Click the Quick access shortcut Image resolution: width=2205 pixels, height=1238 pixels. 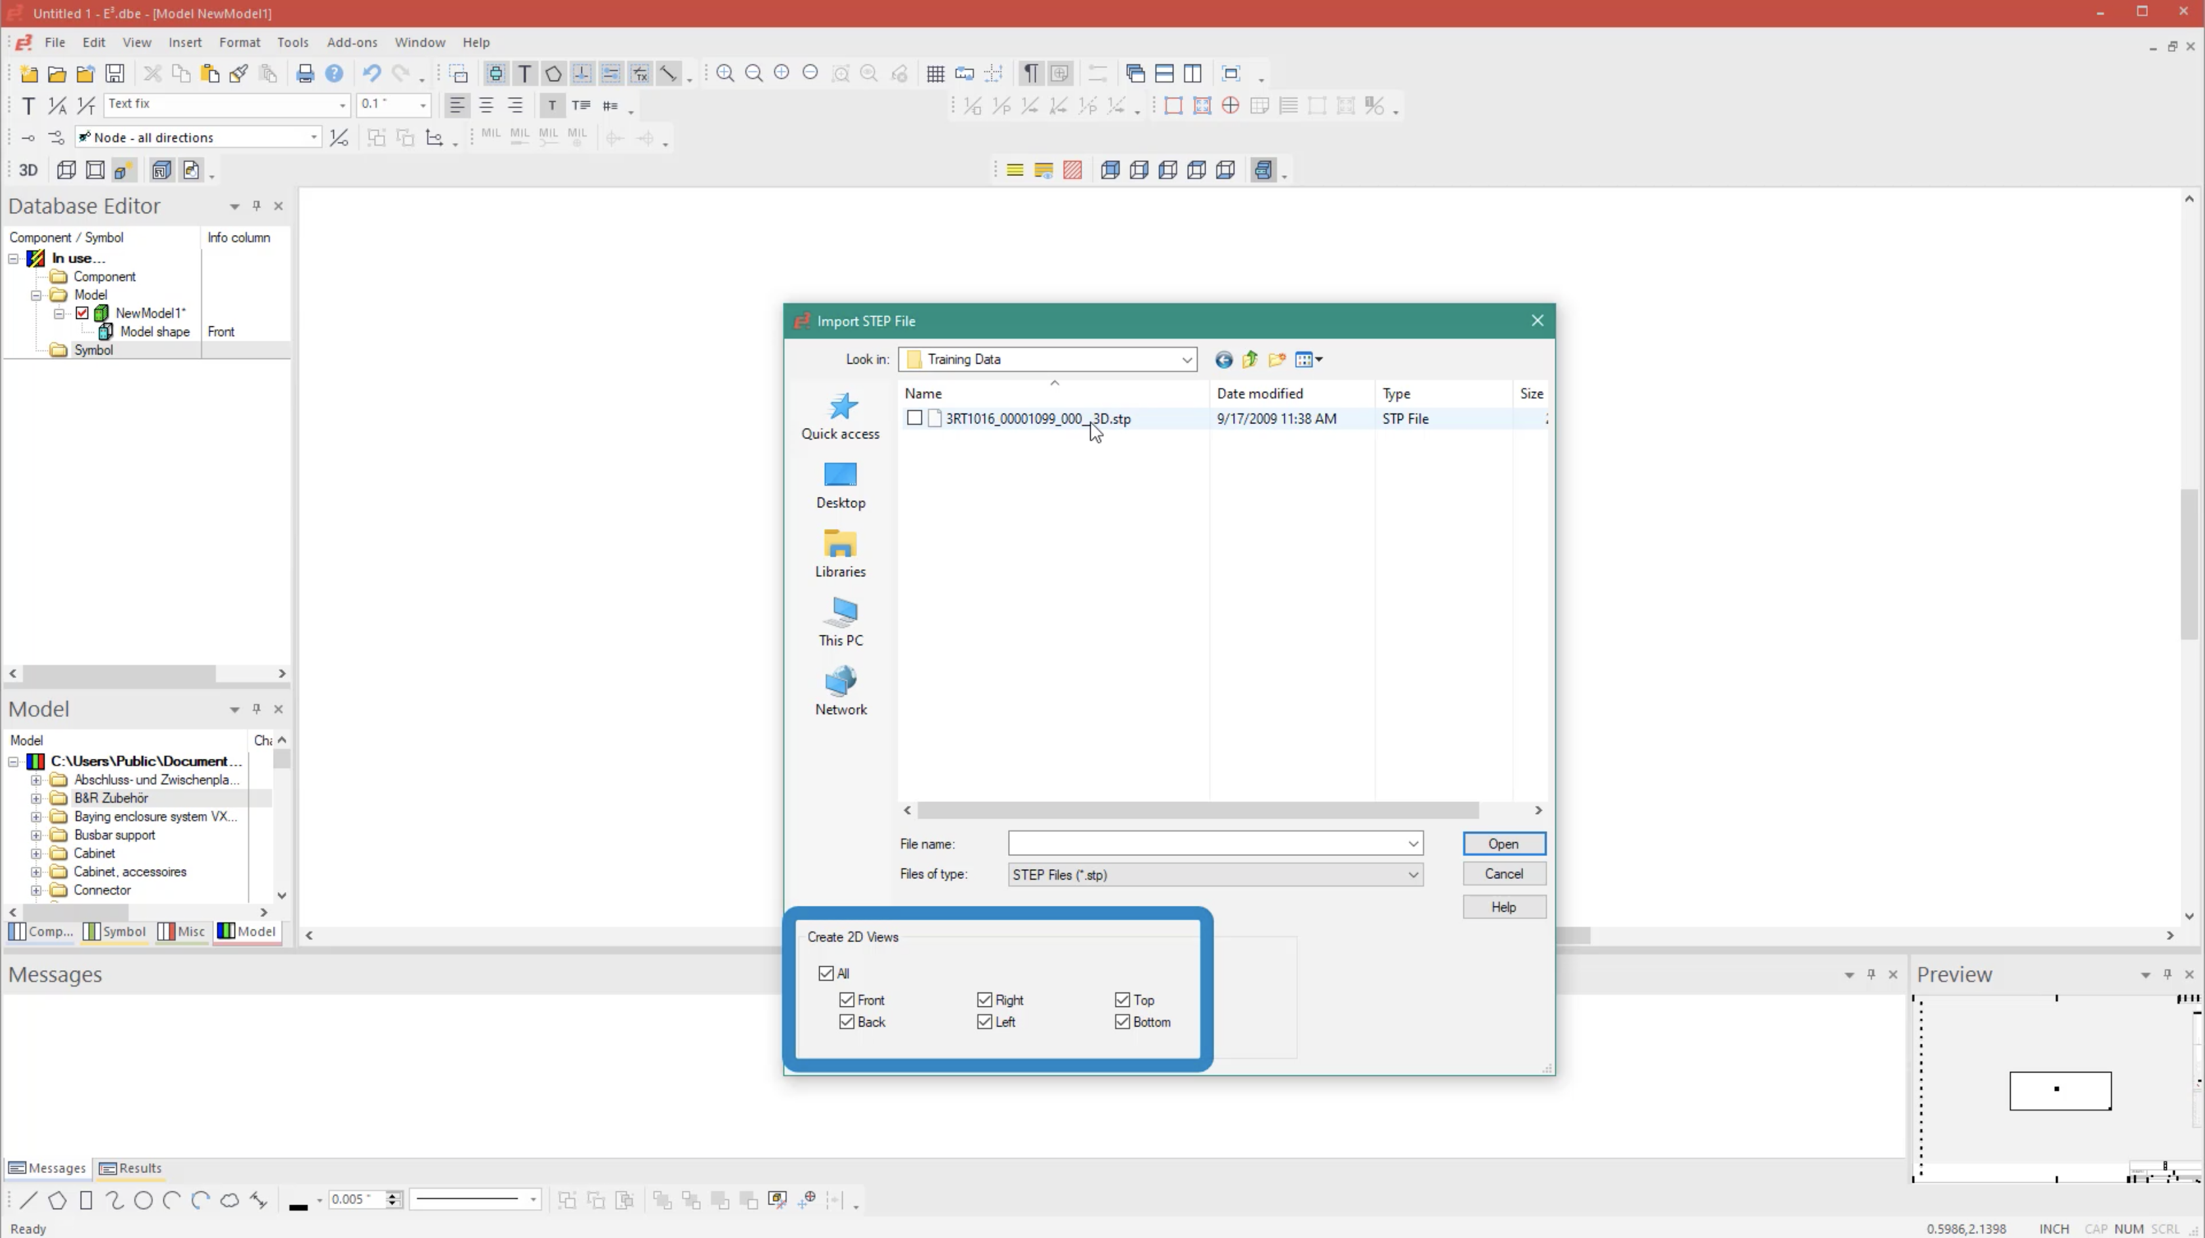click(841, 417)
